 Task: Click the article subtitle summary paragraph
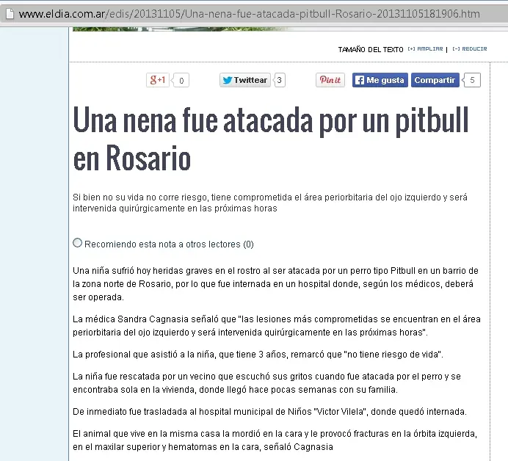(x=270, y=203)
